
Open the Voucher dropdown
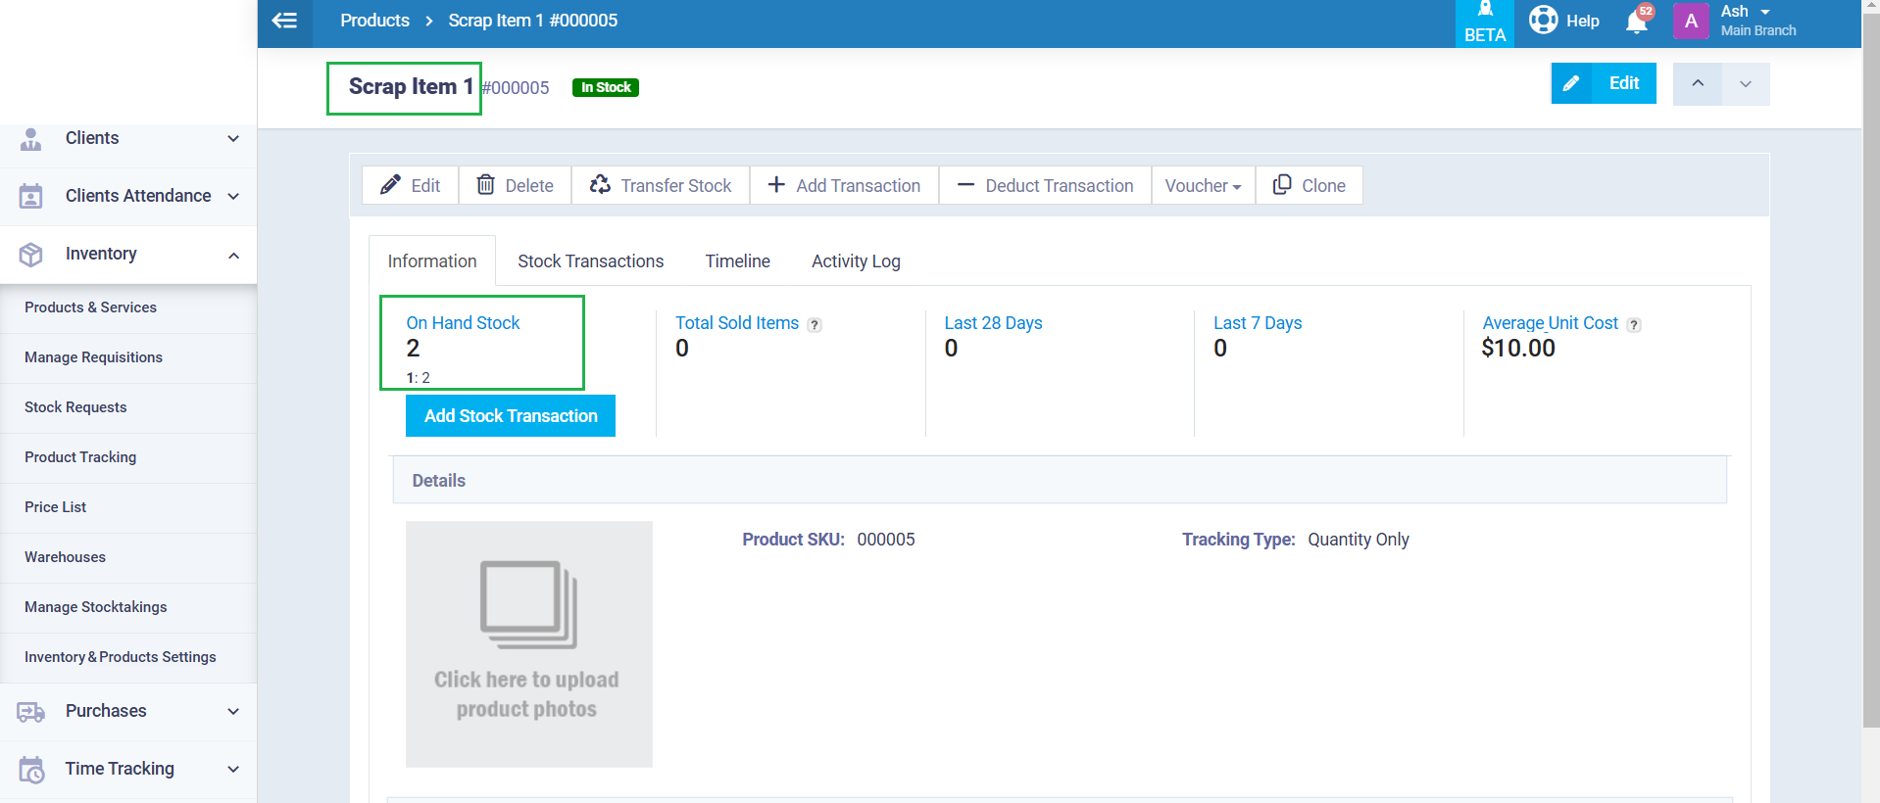pos(1203,185)
